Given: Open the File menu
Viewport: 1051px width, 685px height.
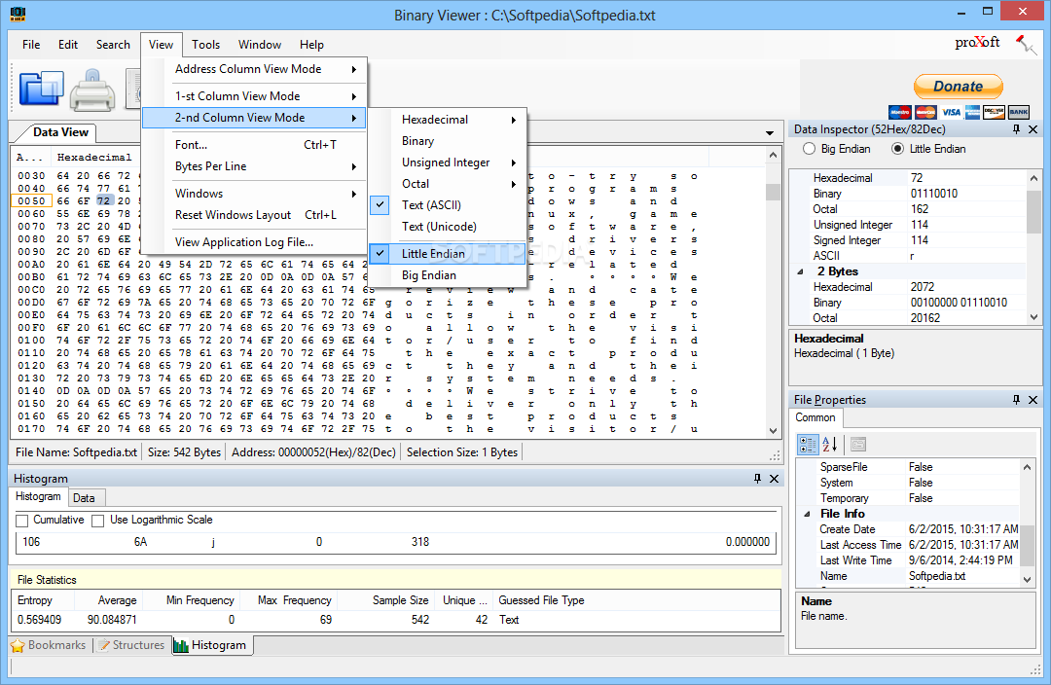Looking at the screenshot, I should pos(31,44).
